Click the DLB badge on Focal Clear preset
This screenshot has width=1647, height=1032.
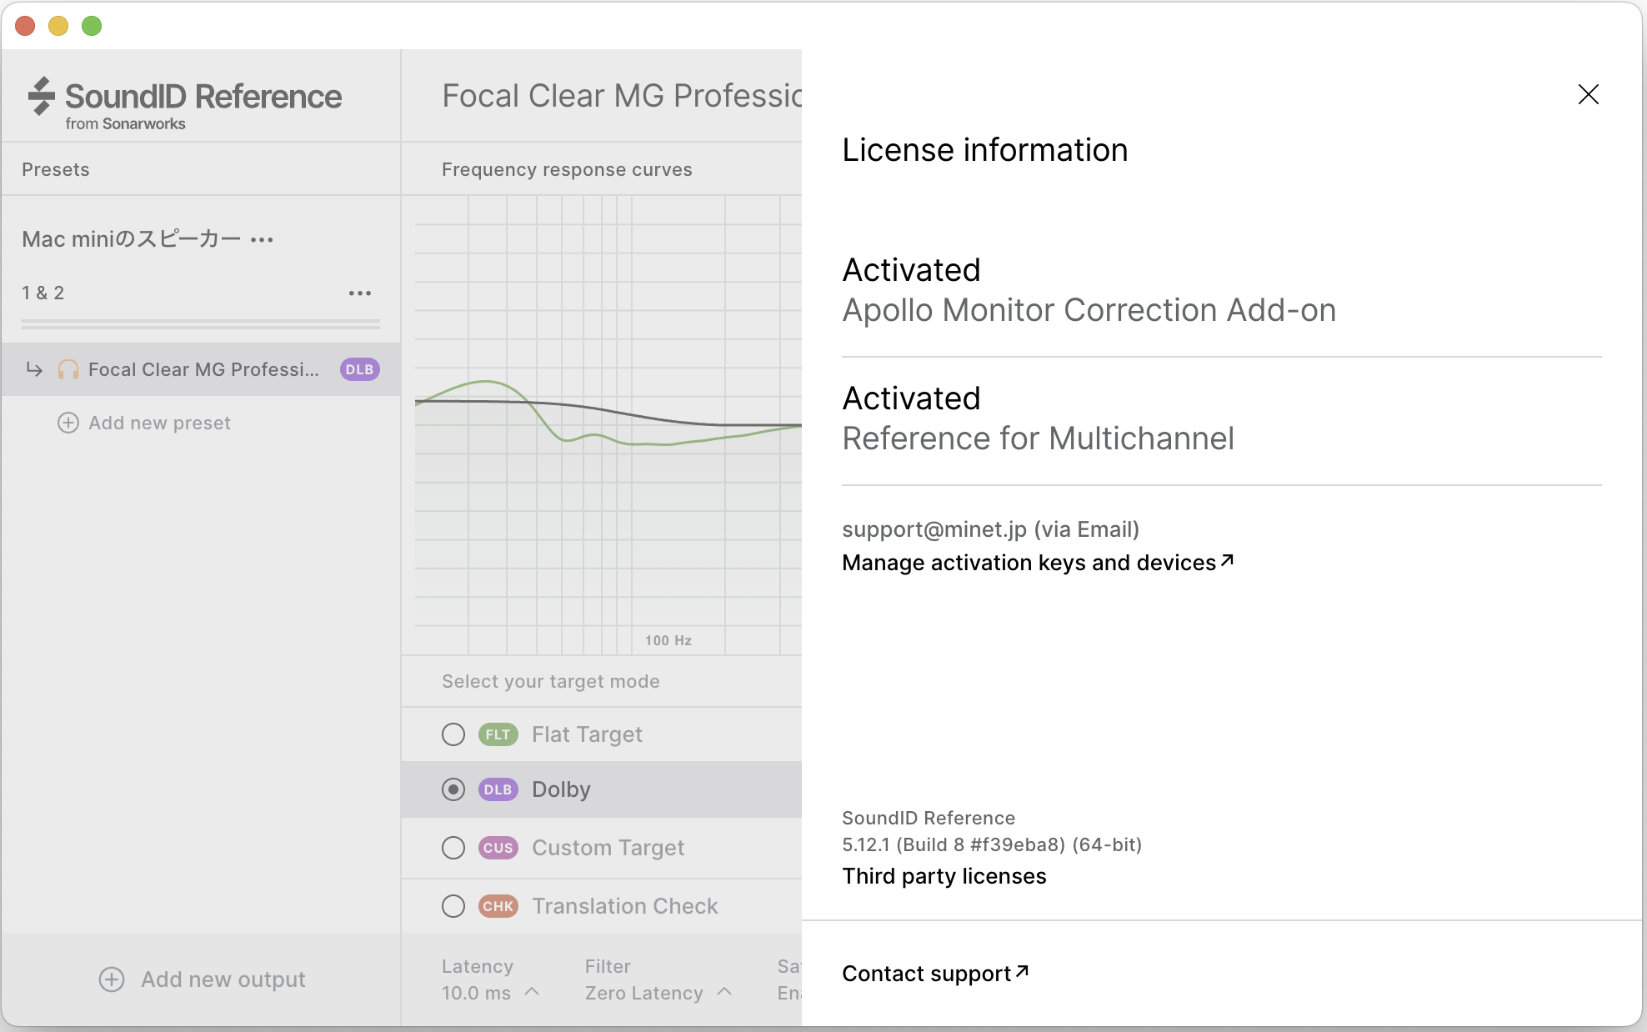pos(359,369)
